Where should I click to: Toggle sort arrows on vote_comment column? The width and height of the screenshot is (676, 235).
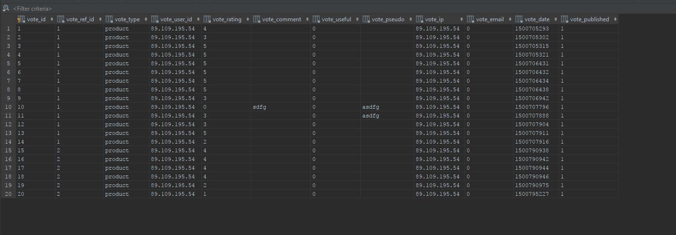click(307, 19)
